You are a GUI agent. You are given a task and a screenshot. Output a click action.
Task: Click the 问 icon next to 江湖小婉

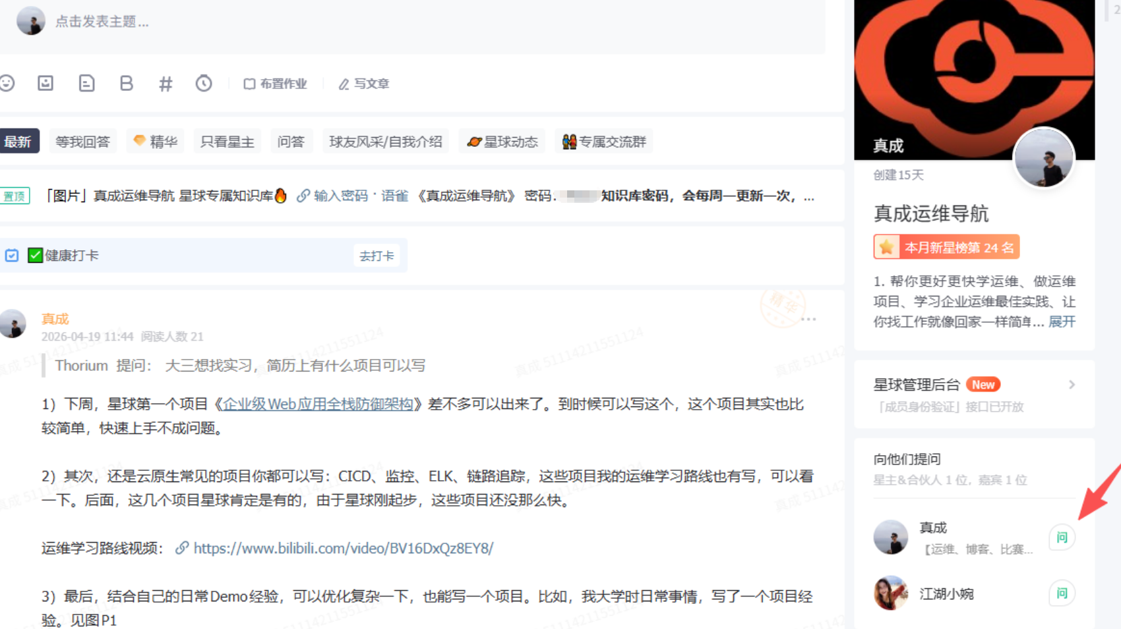(x=1062, y=593)
